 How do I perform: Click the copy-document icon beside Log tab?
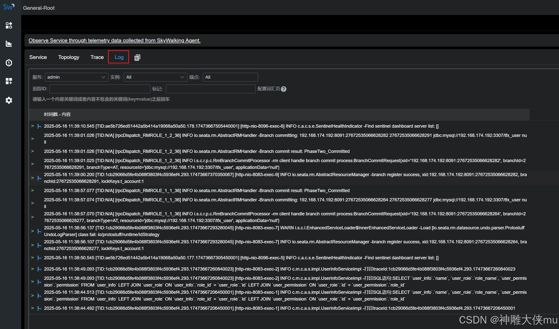tap(137, 57)
